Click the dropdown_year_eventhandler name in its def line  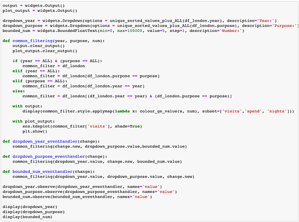[x=45, y=142]
